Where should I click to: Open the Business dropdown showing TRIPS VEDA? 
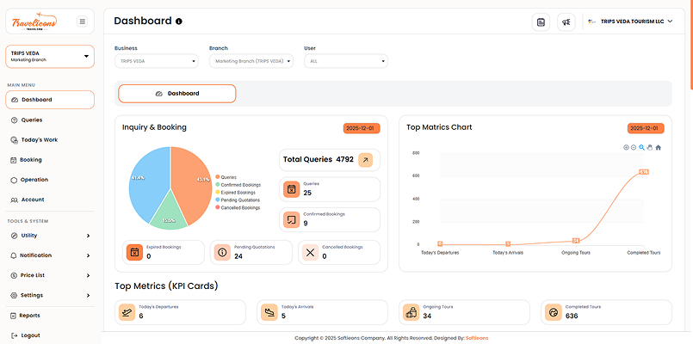[156, 61]
